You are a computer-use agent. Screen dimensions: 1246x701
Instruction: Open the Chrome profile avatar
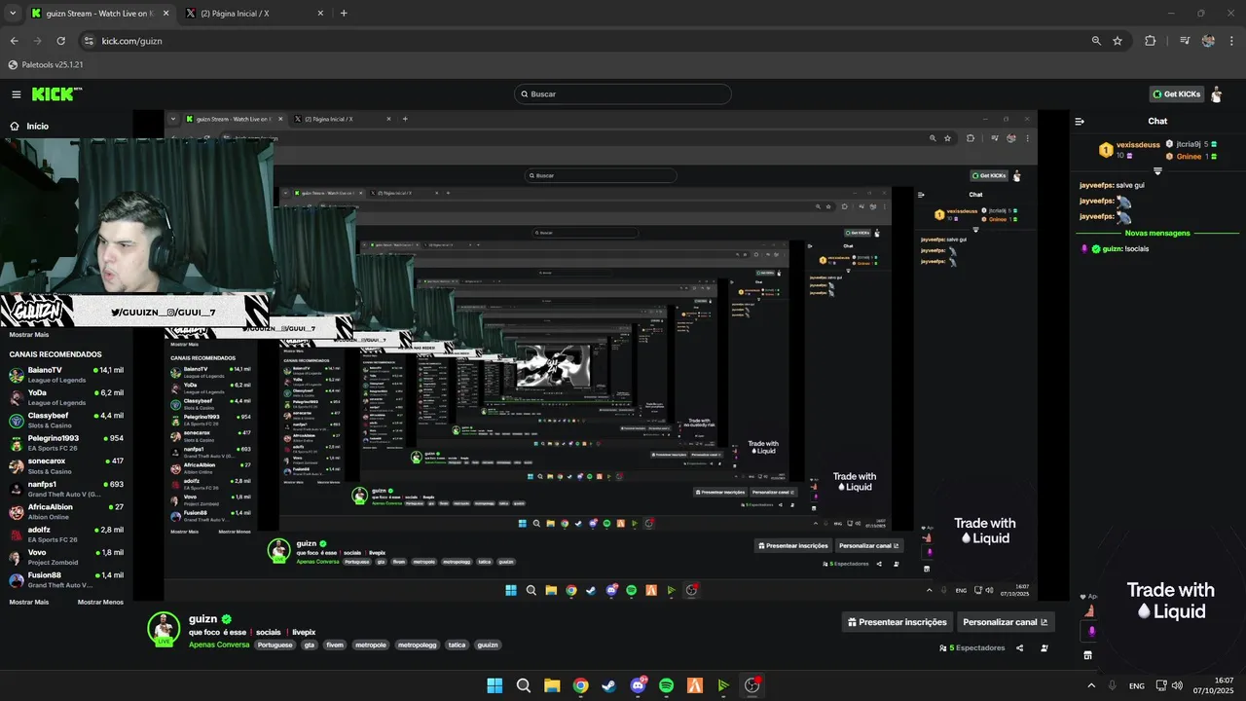click(x=1208, y=41)
